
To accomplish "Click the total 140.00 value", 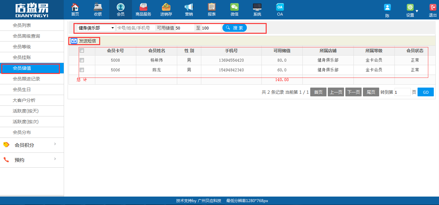I will pyautogui.click(x=282, y=80).
